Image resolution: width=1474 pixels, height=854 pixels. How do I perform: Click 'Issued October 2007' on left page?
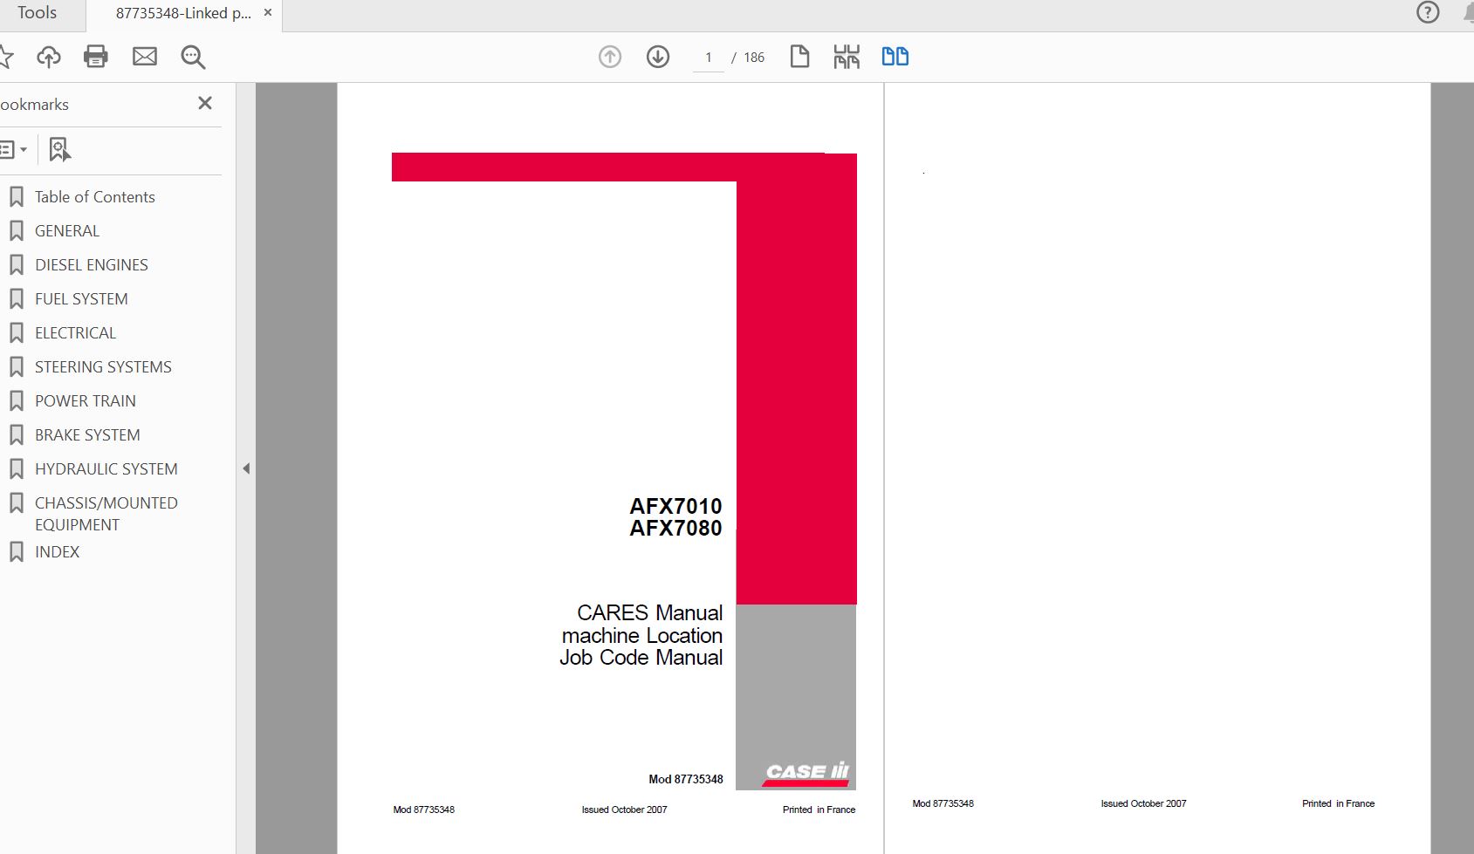[625, 810]
